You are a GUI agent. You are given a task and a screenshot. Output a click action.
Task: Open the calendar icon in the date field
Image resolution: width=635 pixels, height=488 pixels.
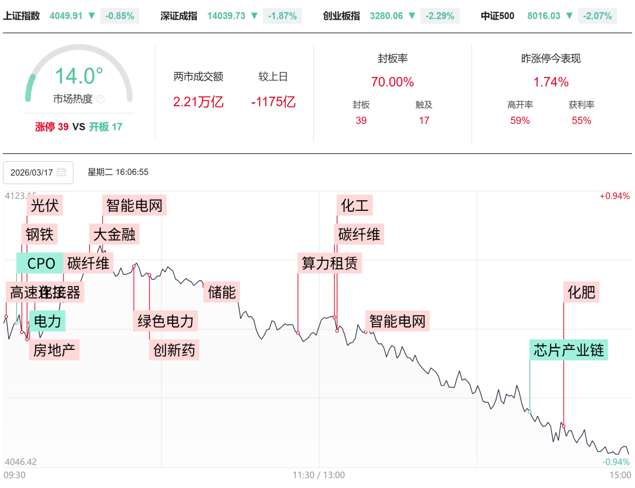pyautogui.click(x=61, y=173)
